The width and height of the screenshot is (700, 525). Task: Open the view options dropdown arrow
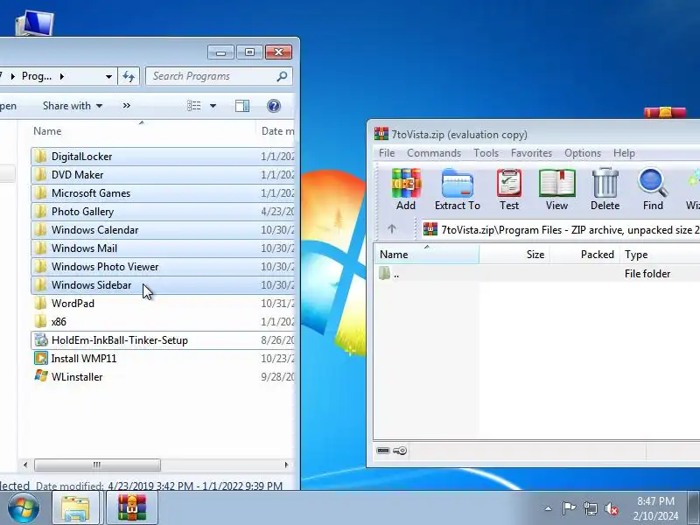pos(213,106)
